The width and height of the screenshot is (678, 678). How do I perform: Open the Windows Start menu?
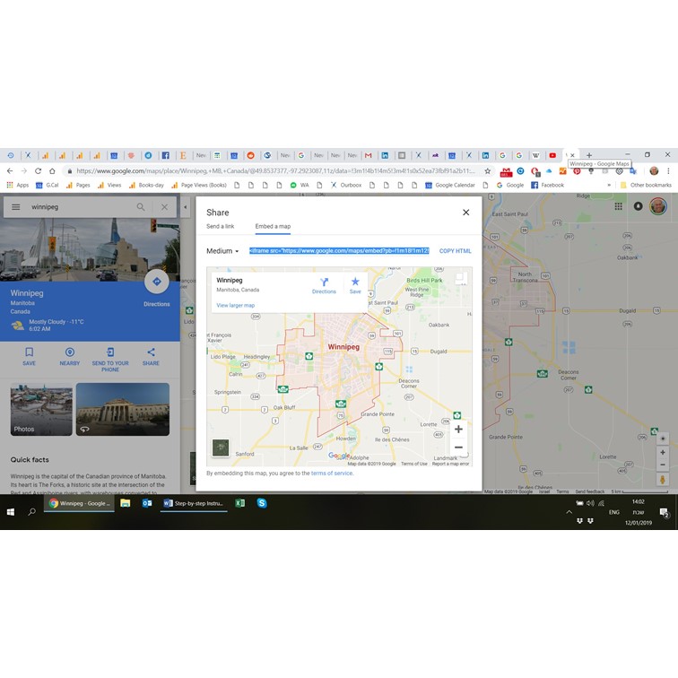point(11,512)
